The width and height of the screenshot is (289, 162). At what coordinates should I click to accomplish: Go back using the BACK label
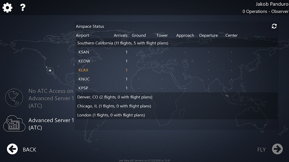click(29, 149)
